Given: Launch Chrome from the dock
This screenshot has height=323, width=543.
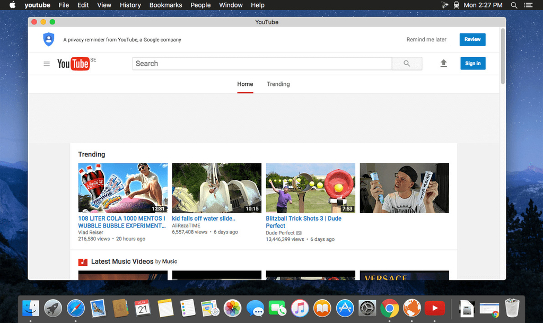Looking at the screenshot, I should (x=389, y=308).
